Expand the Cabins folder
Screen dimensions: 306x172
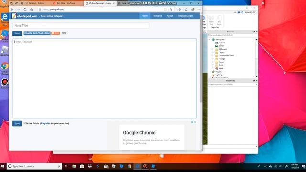213,52
